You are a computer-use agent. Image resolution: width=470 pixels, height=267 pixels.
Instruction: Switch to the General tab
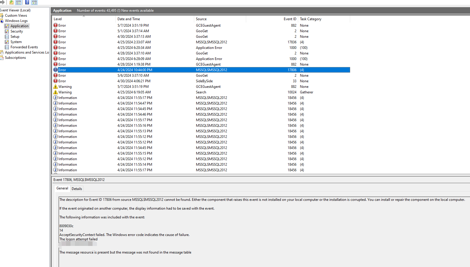pos(62,188)
